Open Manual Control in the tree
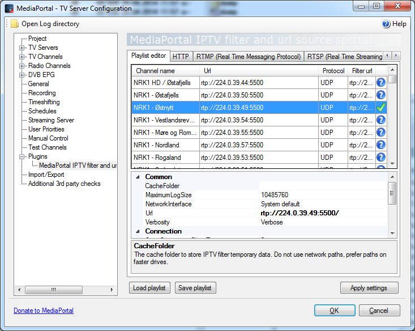 [48, 138]
